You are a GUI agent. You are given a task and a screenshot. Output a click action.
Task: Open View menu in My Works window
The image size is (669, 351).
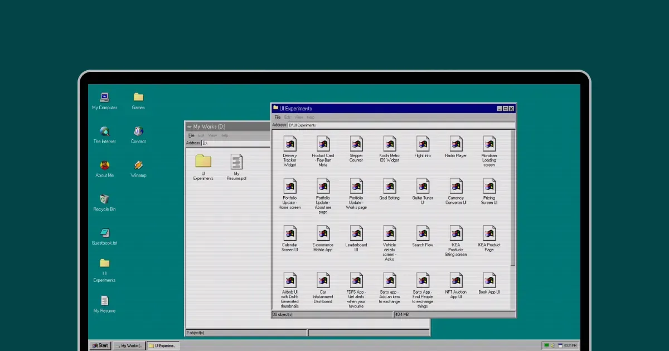[x=212, y=135]
